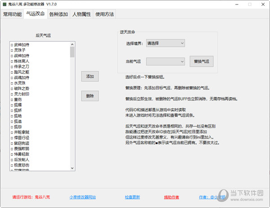Viewport: 270px width, 208px height.
Task: Tick the 狐追 entry checkbox
Action: pyautogui.click(x=12, y=122)
